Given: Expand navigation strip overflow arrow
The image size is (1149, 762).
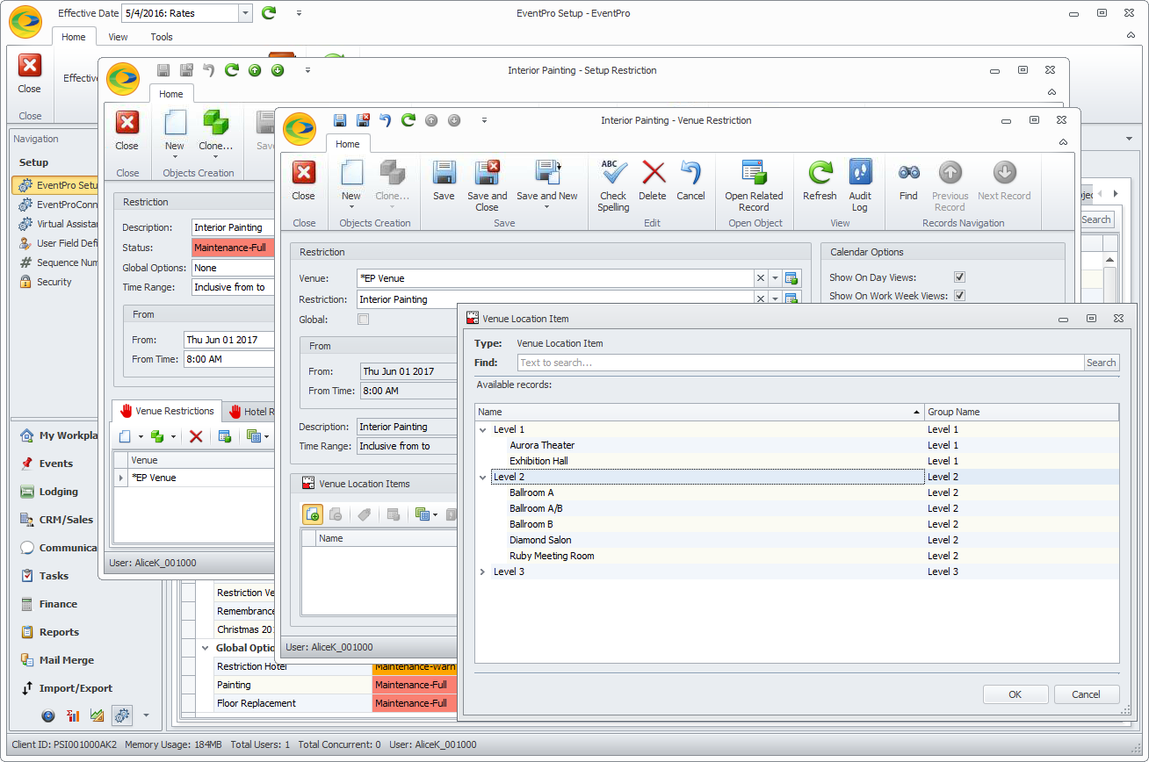Looking at the screenshot, I should pyautogui.click(x=147, y=715).
